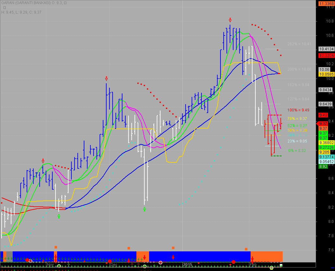This screenshot has height=271, width=335.
Task: Click the green up arrow below December low
Action: pyautogui.click(x=144, y=209)
